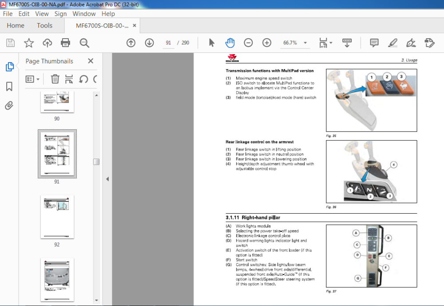
Task: Open the Bookmarks panel icon
Action: tap(9, 87)
